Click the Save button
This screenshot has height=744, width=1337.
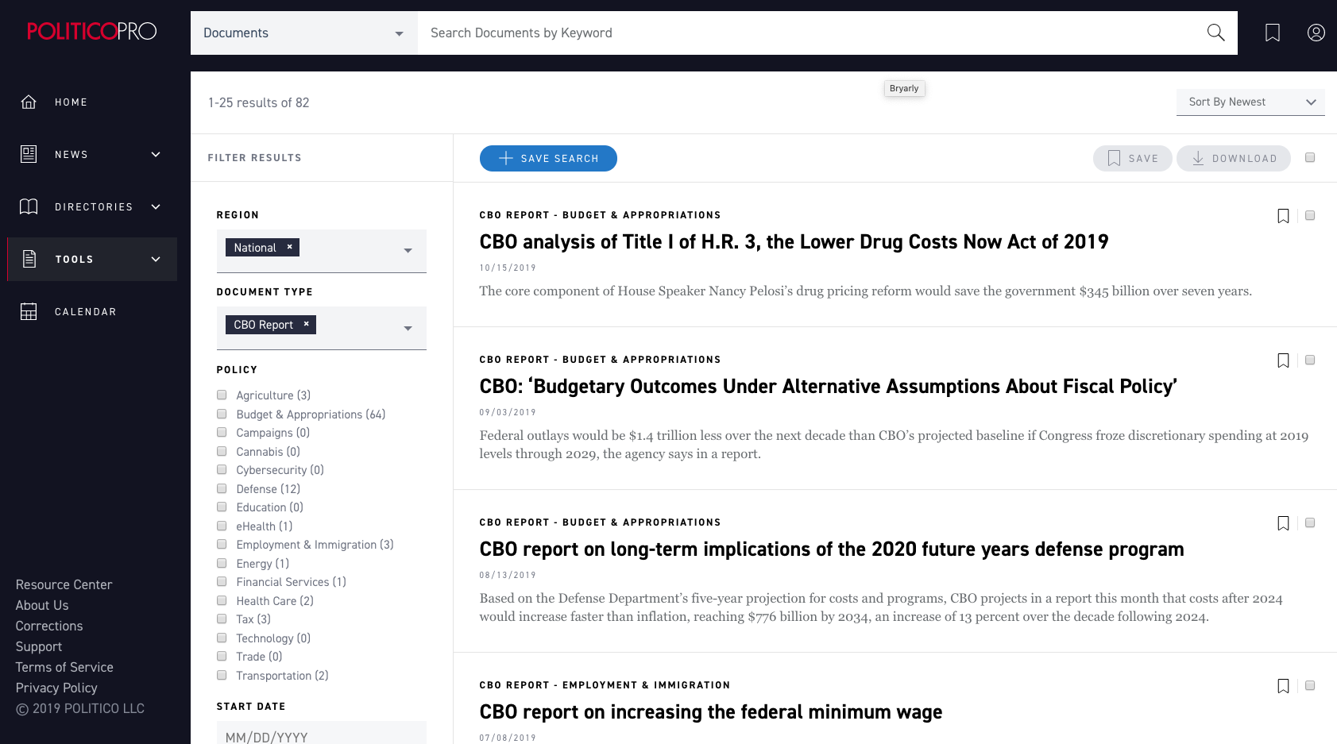(1133, 158)
